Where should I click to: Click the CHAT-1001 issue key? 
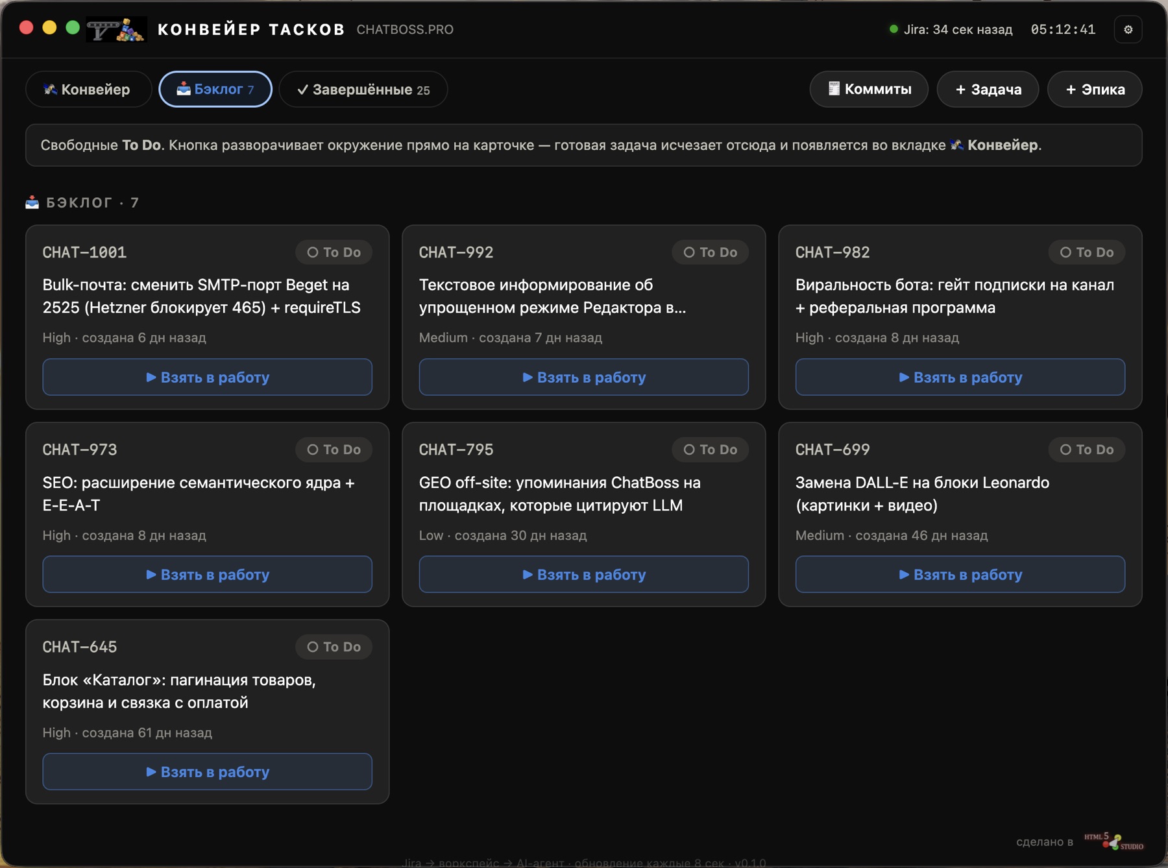click(x=84, y=252)
